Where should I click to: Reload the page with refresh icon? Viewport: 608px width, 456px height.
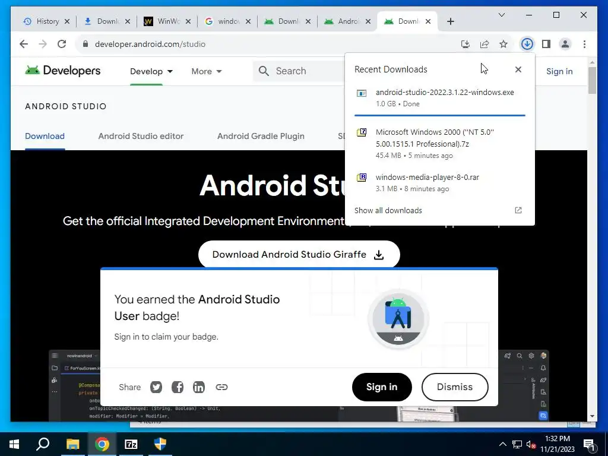[x=62, y=44]
